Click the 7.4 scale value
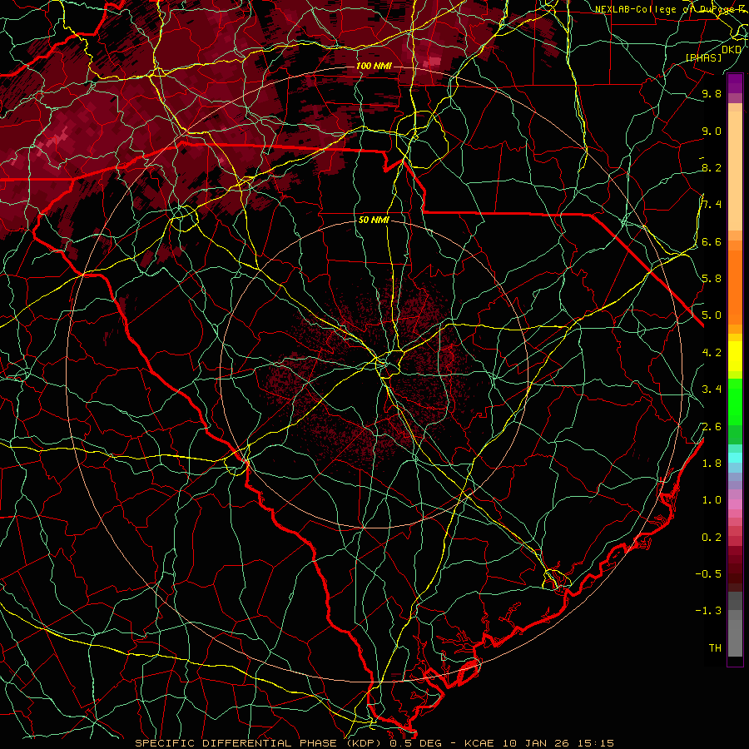This screenshot has width=749, height=749. [x=712, y=205]
